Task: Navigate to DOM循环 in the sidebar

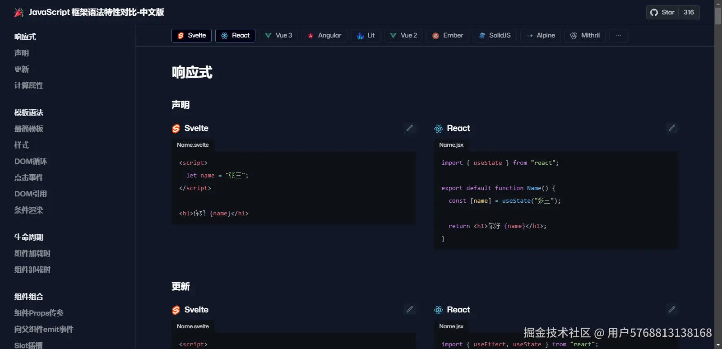Action: (x=31, y=161)
